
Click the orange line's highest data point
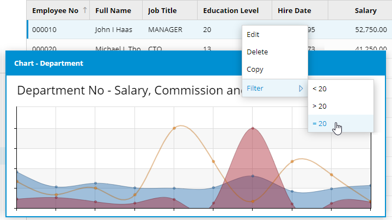tap(174, 128)
